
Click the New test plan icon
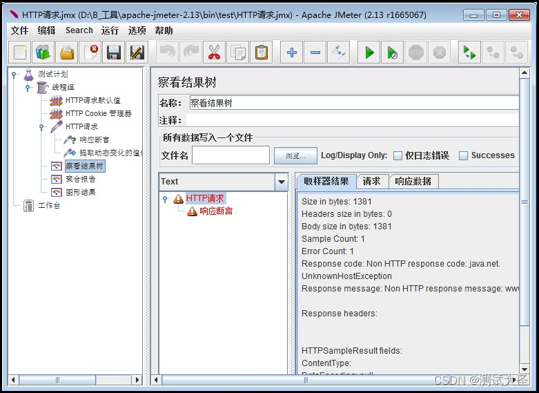pos(19,52)
